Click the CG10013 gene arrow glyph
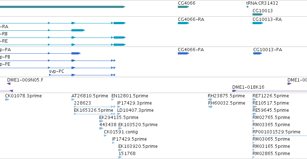The image size is (307, 159). coord(258,14)
